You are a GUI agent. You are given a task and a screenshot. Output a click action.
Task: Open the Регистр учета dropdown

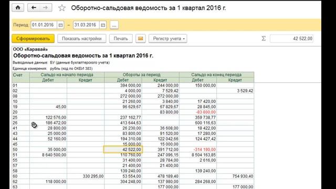(168, 38)
